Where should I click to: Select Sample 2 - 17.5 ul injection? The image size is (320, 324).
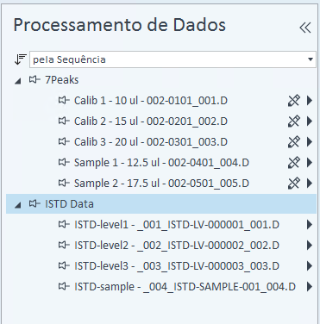tap(161, 184)
